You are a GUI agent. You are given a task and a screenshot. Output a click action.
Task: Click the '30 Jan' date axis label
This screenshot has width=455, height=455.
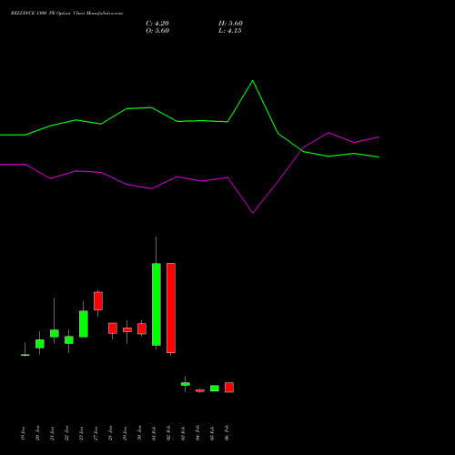pos(140,433)
